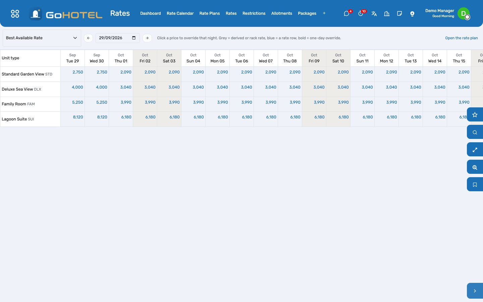Click the Open the rate plan link
Viewport: 483px width, 302px height.
[x=462, y=38]
